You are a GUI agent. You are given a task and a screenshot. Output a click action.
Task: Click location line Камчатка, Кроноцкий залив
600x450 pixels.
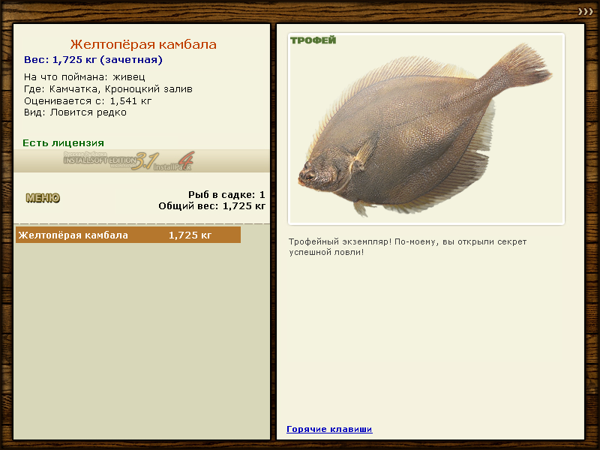[x=108, y=88]
